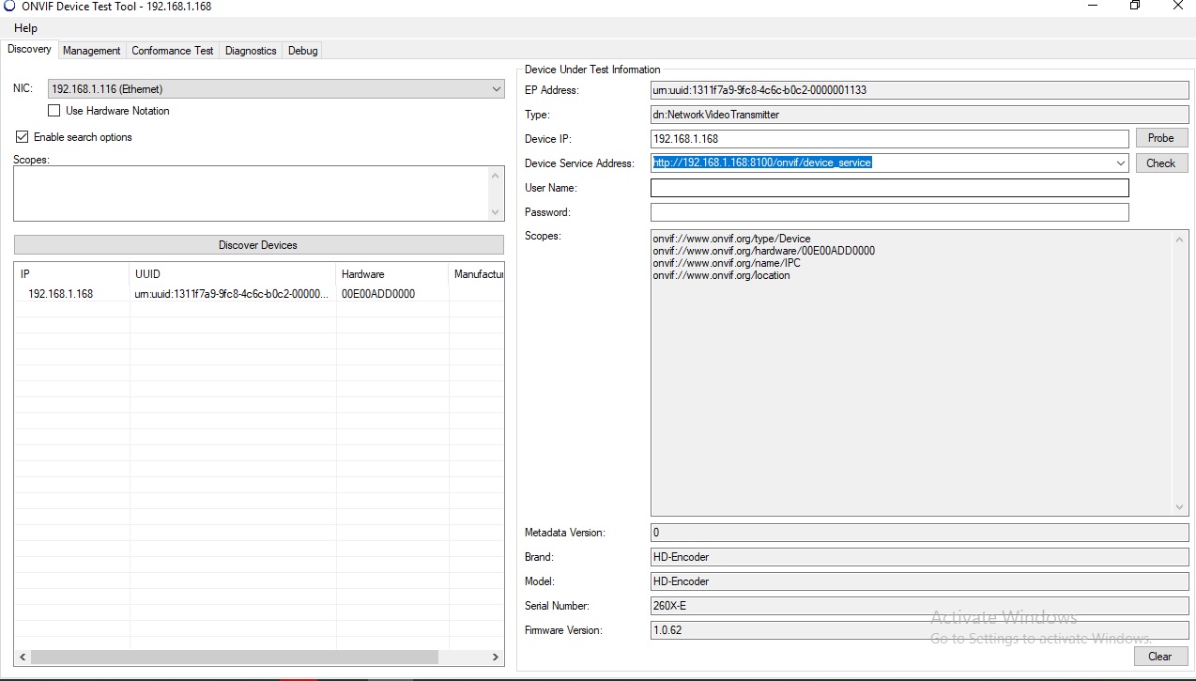Viewport: 1196px width, 681px height.
Task: Switch to the Management tab
Action: tap(91, 51)
